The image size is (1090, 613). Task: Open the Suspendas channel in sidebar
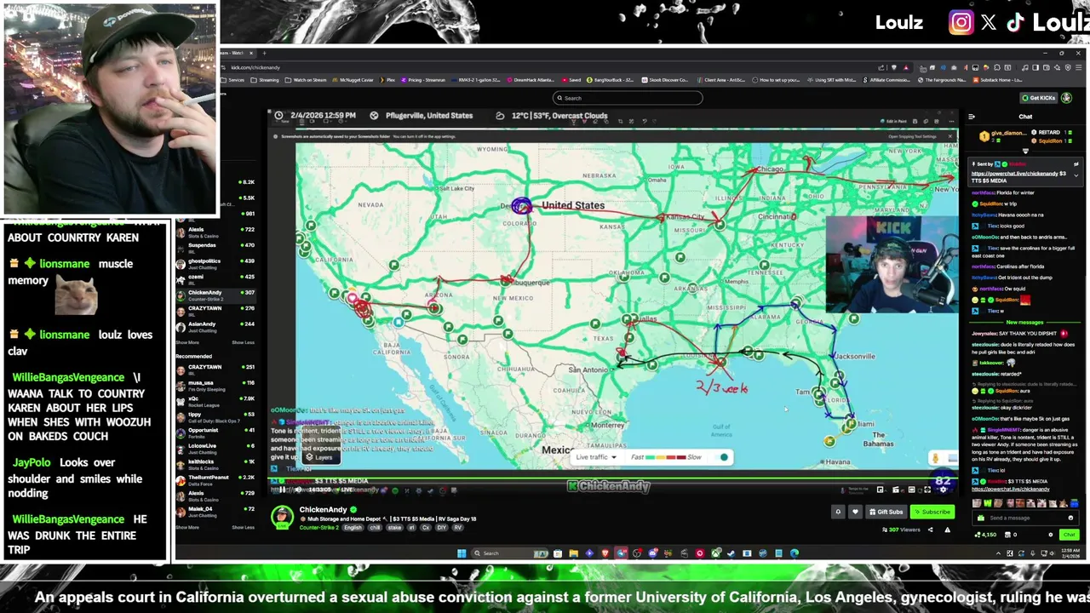point(215,247)
